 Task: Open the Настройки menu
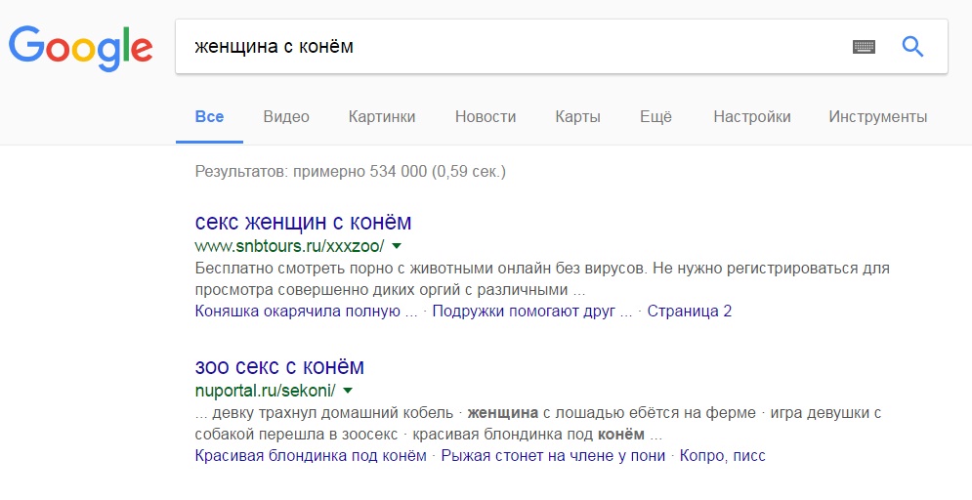[752, 116]
